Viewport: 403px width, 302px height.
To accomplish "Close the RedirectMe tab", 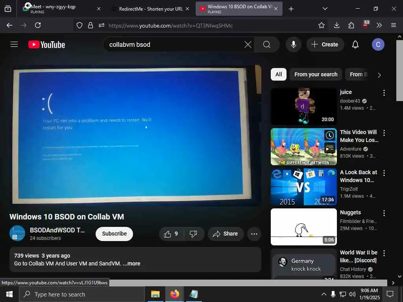I will (187, 9).
